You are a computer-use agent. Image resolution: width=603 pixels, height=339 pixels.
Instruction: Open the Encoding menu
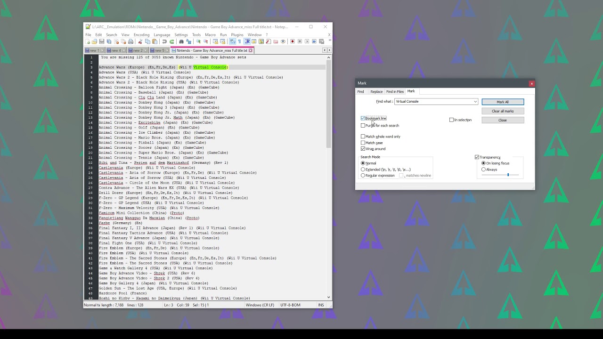pyautogui.click(x=141, y=35)
